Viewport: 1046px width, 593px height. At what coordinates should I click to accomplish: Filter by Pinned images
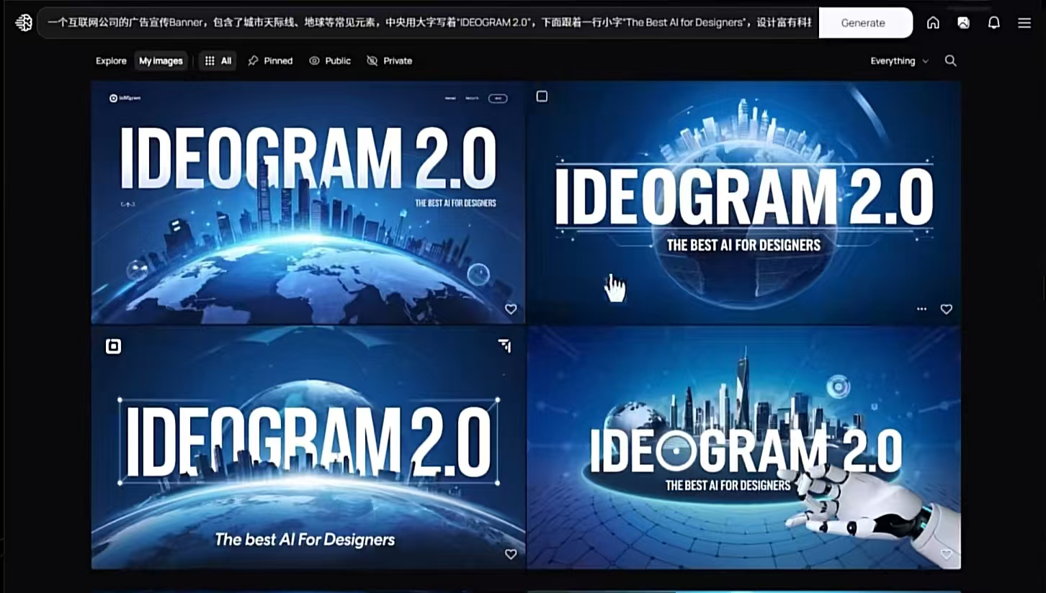[270, 61]
